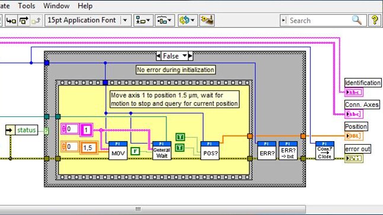Click the Identification label
This screenshot has width=383, height=215.
(x=362, y=83)
